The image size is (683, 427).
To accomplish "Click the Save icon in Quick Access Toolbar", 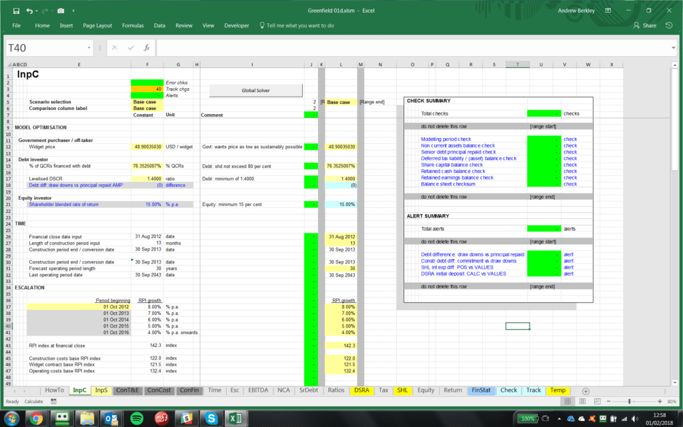I will pyautogui.click(x=16, y=11).
